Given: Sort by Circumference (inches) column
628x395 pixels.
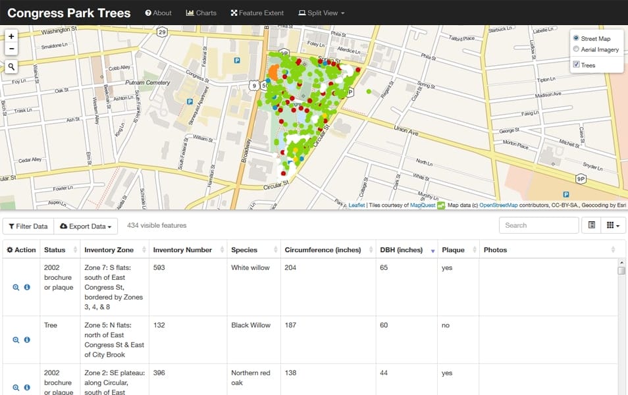Looking at the screenshot, I should click(x=328, y=250).
